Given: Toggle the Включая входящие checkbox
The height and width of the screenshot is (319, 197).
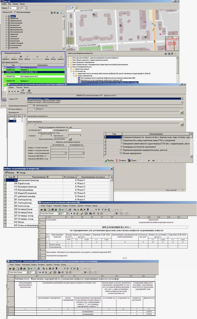Looking at the screenshot, I should 15,12.
